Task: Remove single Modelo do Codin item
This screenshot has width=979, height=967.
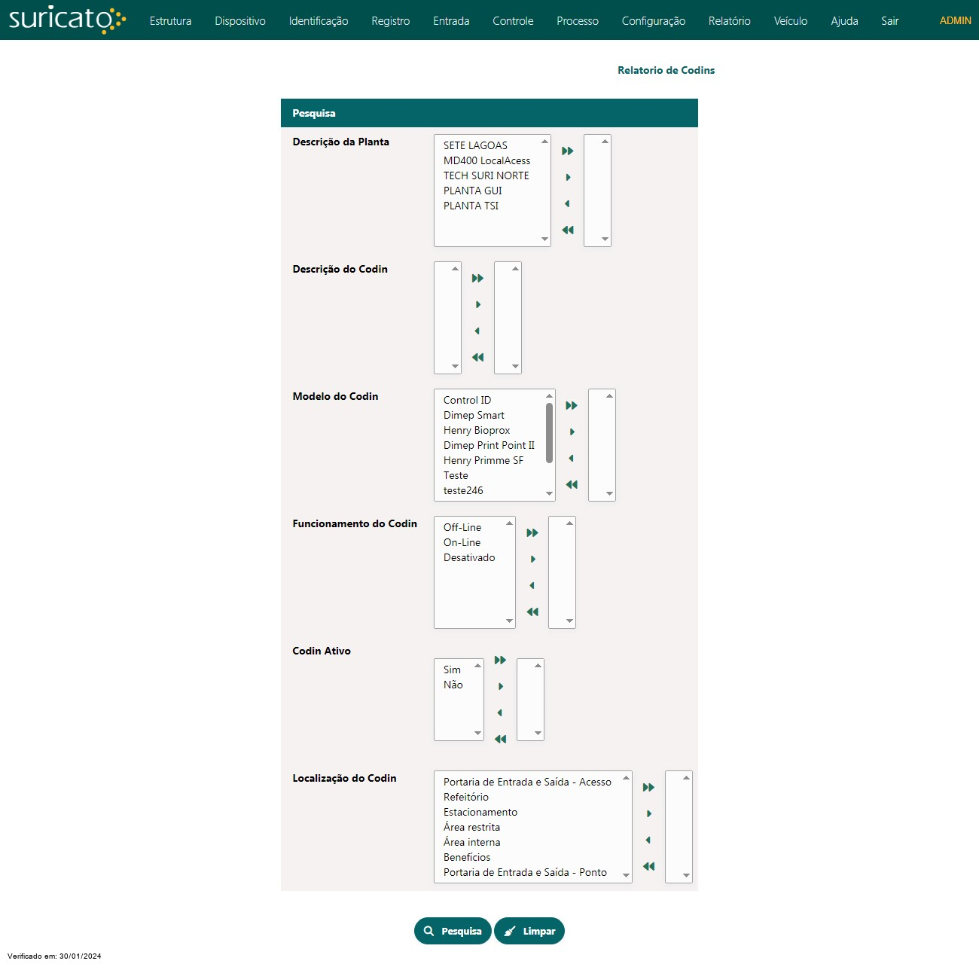Action: tap(572, 459)
